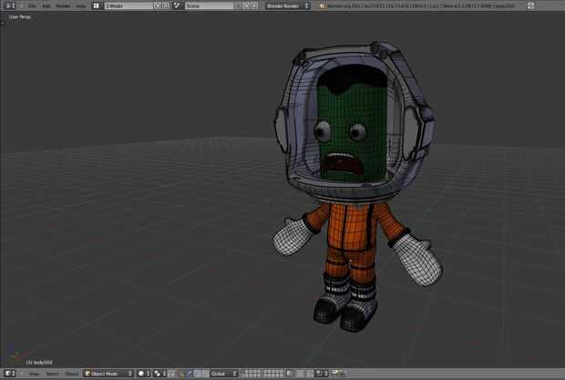565x380 pixels.
Task: Browse screen layouts icon
Action: 97,5
